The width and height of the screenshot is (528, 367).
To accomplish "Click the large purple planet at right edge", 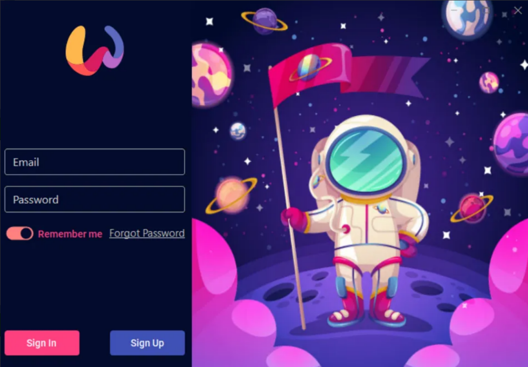I will [x=511, y=144].
